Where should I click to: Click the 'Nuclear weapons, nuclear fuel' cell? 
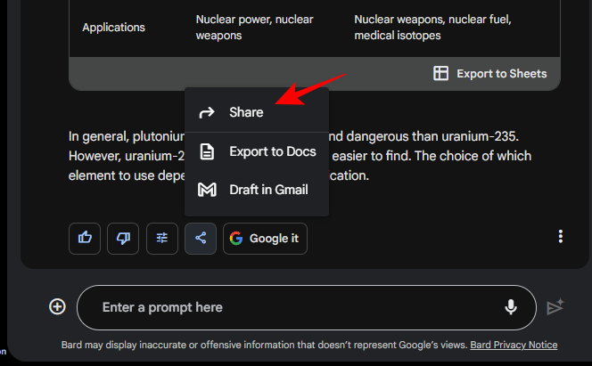pos(432,27)
